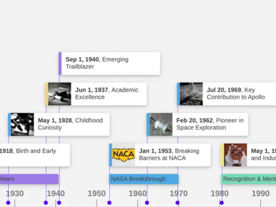Select the purple Early Years era bar
Image resolution: width=276 pixels, height=207 pixels.
coord(29,179)
